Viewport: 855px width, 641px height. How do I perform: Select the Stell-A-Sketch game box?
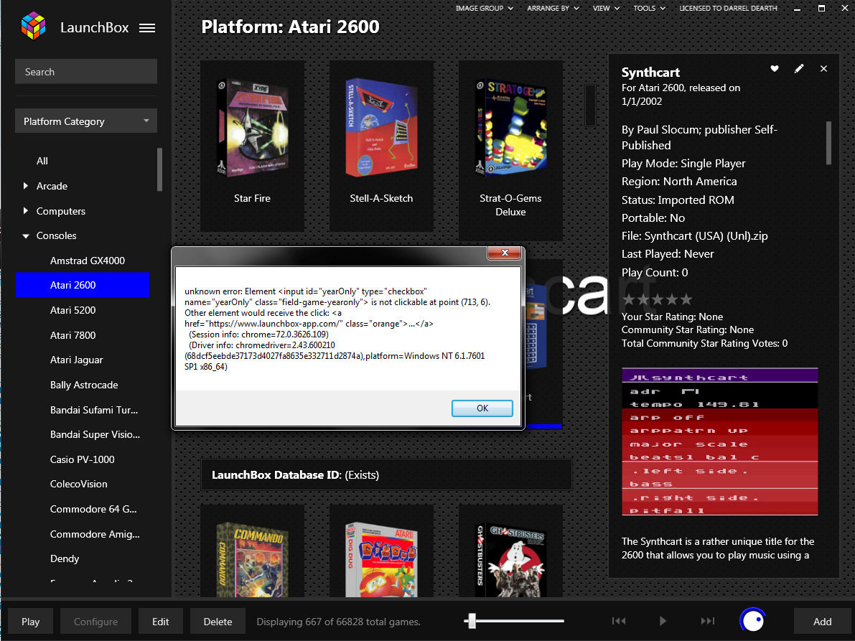tap(381, 145)
